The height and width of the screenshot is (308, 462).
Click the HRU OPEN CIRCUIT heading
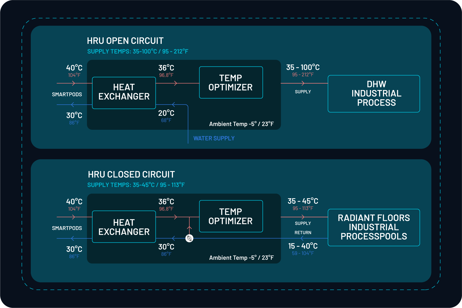click(x=125, y=41)
